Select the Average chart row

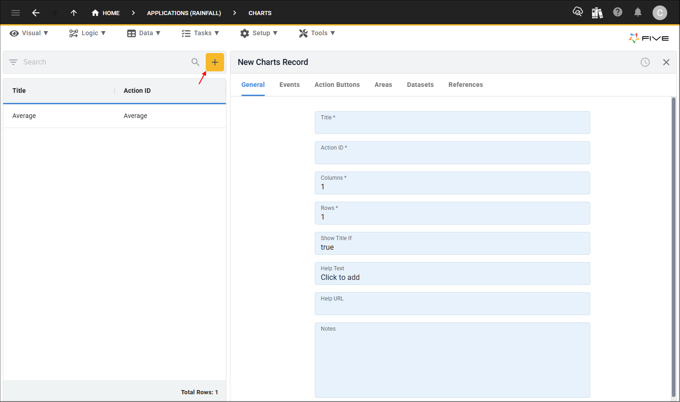pyautogui.click(x=114, y=116)
